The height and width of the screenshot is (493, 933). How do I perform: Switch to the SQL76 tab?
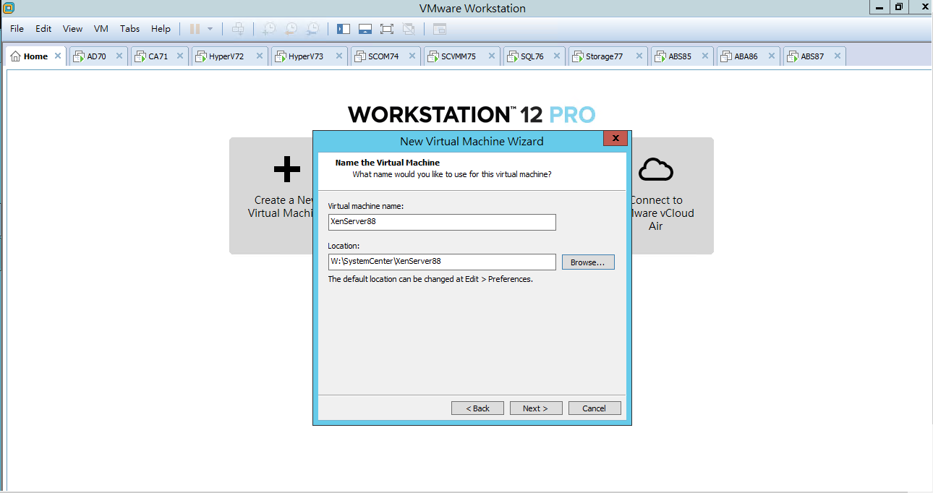(532, 56)
